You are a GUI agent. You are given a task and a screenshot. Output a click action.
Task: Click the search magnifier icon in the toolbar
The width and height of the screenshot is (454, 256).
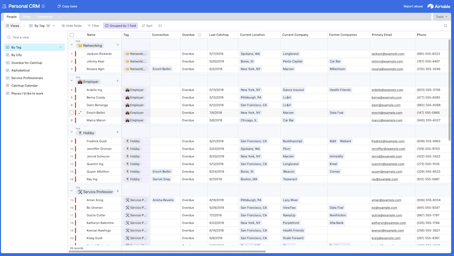(445, 26)
